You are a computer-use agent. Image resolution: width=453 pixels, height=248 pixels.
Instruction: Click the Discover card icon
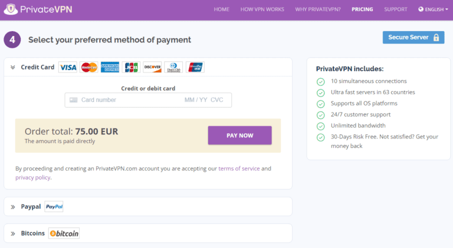pos(152,67)
